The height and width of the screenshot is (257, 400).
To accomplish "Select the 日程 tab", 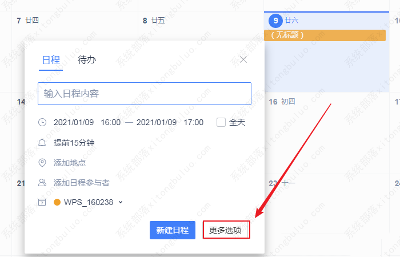I will tap(51, 59).
